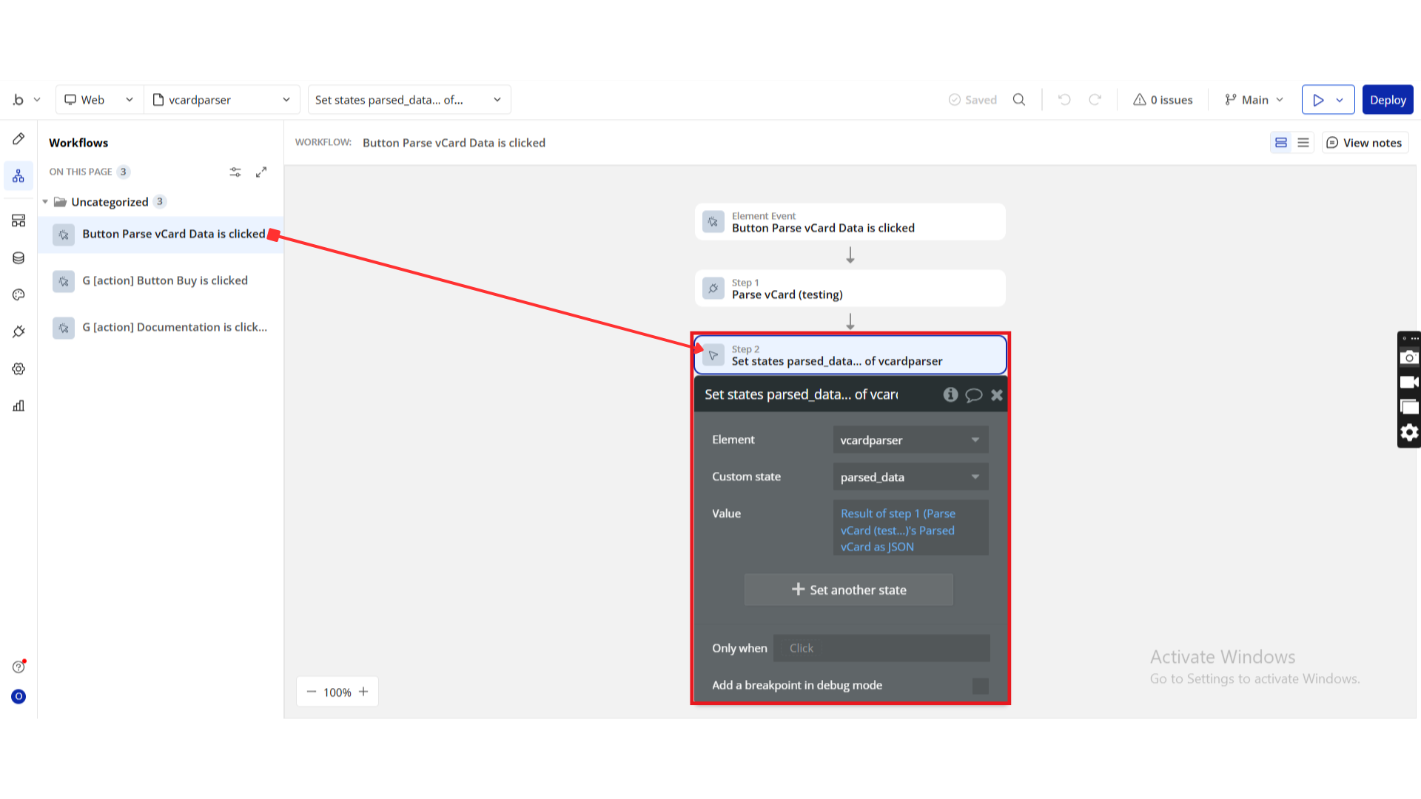
Task: Select G [action] Button Buy is clicked workflow
Action: pos(164,281)
